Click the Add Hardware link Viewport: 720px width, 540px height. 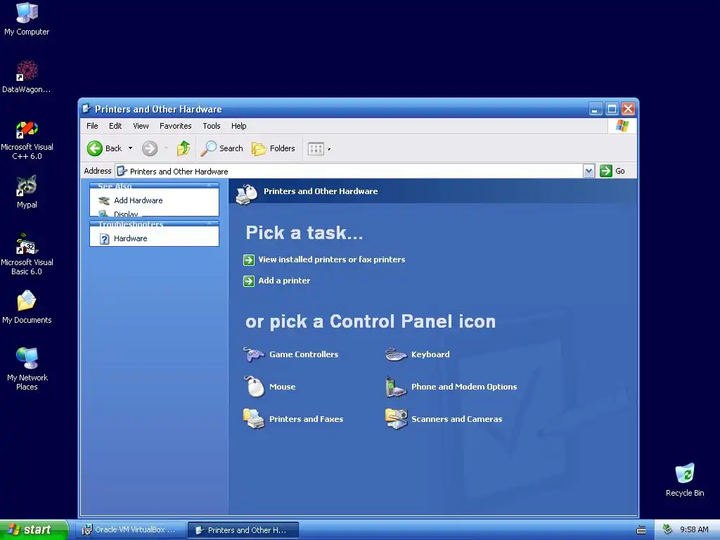tap(139, 200)
